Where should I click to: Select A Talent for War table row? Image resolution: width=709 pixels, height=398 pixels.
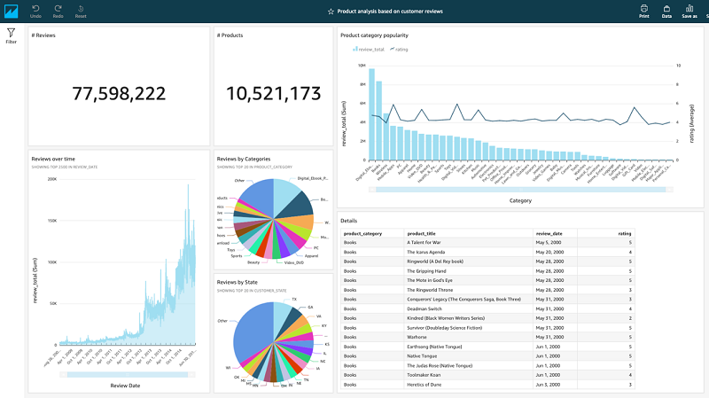[x=487, y=242]
